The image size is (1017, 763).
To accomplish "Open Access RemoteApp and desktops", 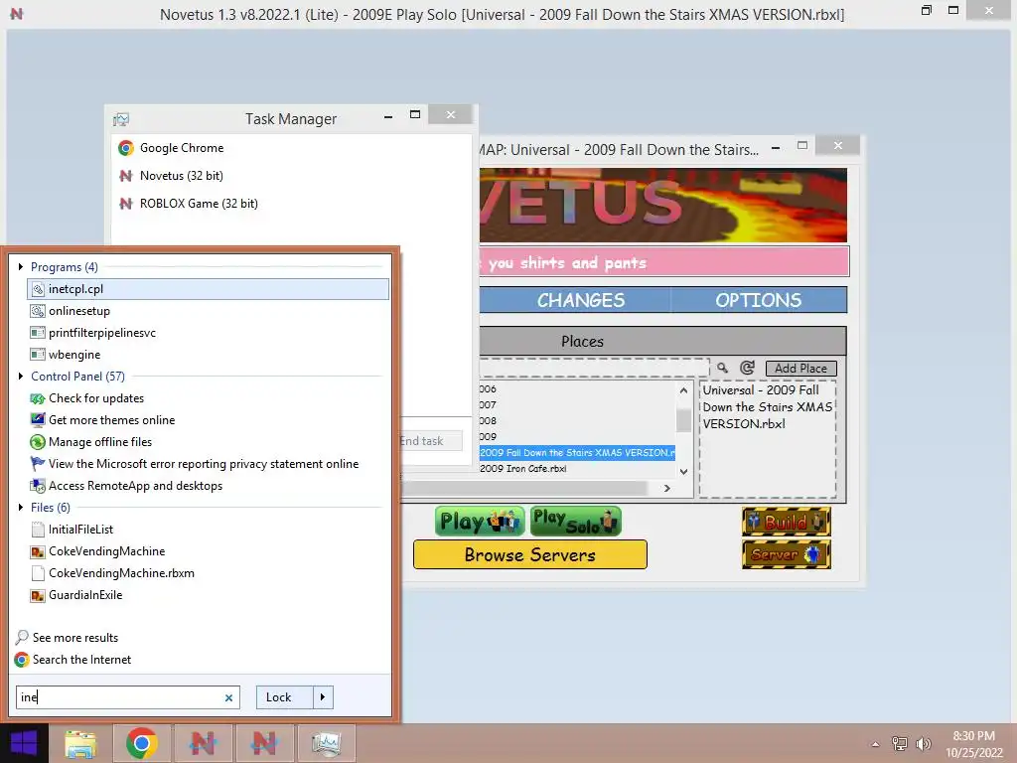I will (135, 485).
